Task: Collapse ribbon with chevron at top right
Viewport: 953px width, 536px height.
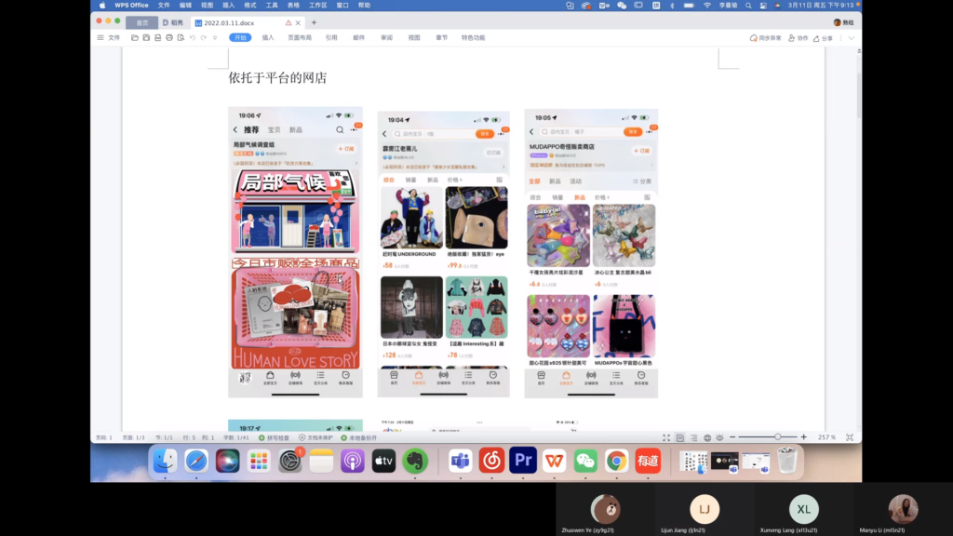Action: (852, 37)
